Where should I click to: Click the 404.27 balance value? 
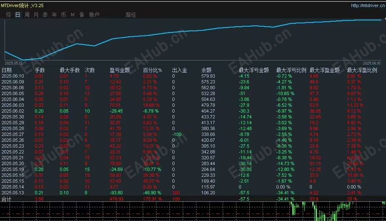pos(208,111)
